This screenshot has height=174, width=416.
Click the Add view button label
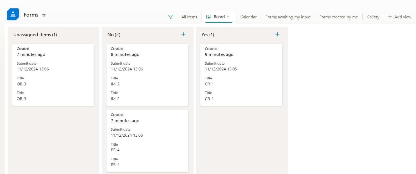click(403, 17)
